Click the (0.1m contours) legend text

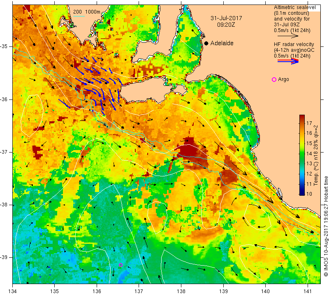(292, 13)
